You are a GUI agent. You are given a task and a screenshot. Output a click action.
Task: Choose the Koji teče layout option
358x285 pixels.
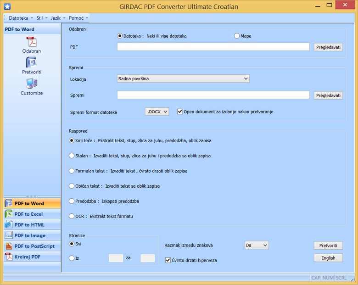(x=72, y=140)
